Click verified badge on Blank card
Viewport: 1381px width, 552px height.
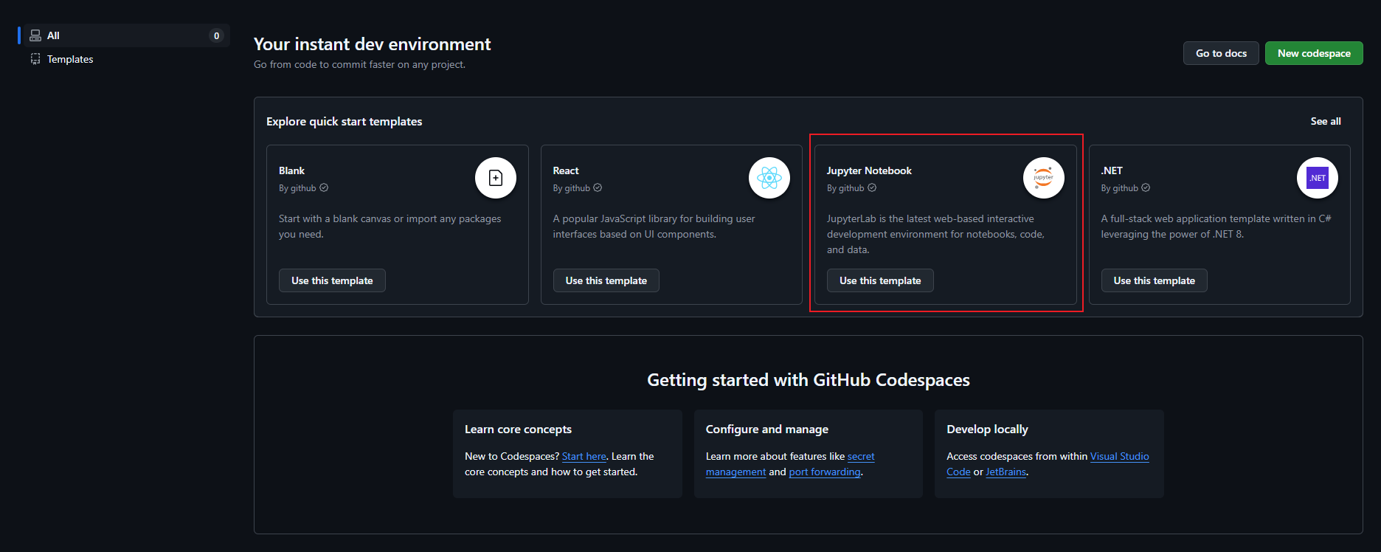(324, 187)
